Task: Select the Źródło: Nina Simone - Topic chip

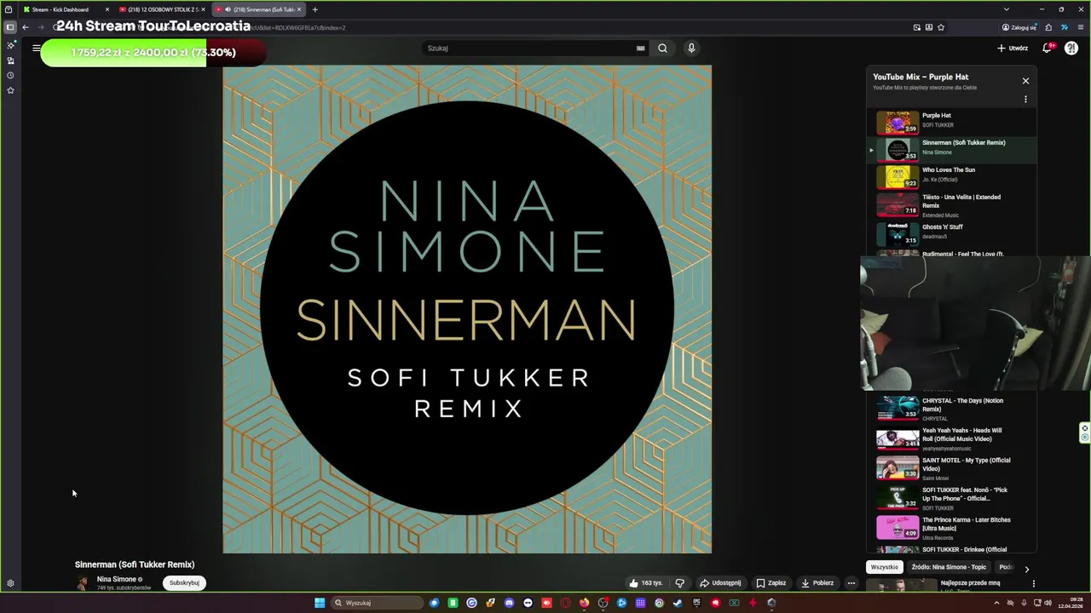Action: (949, 567)
